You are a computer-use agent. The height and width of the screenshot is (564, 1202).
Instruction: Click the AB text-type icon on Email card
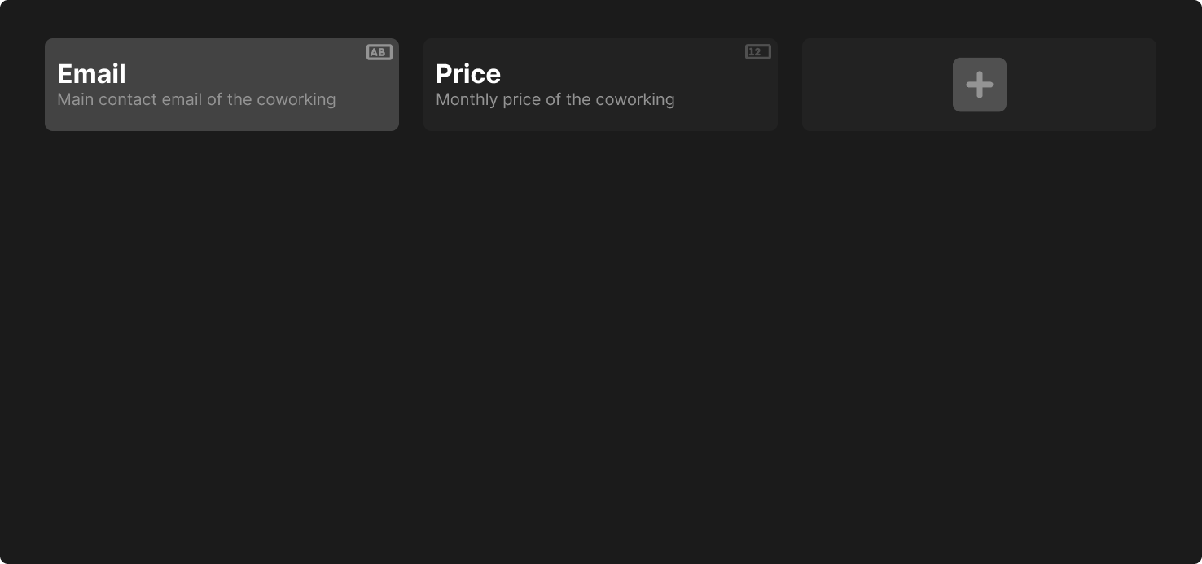tap(379, 52)
